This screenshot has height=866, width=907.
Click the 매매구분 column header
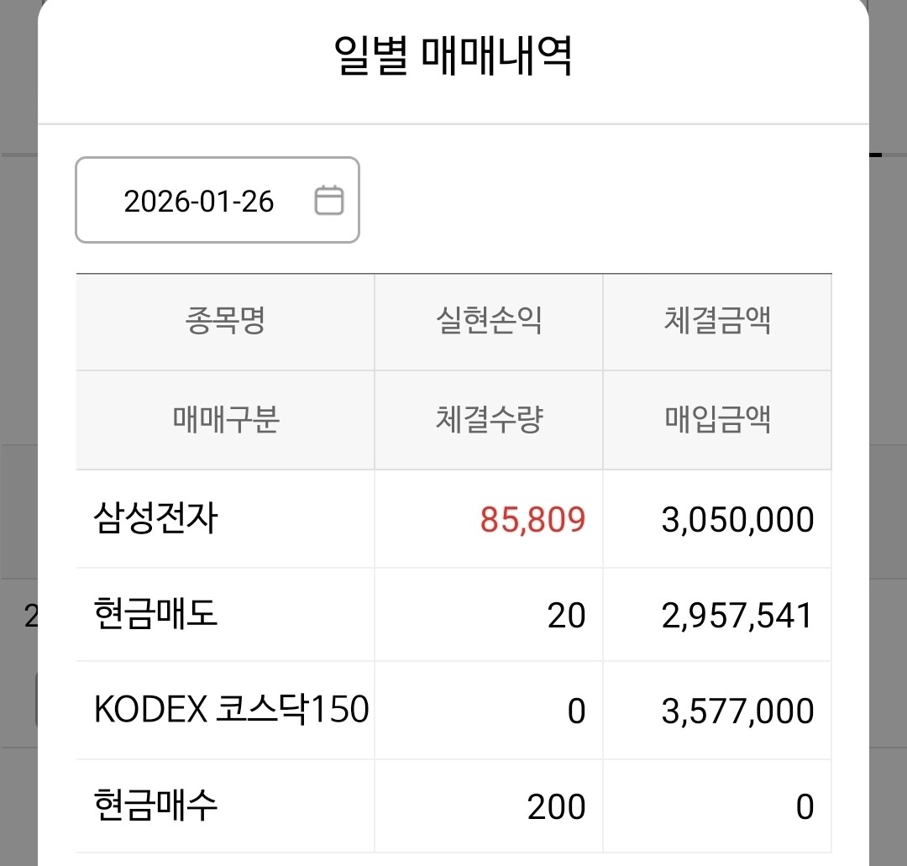224,419
